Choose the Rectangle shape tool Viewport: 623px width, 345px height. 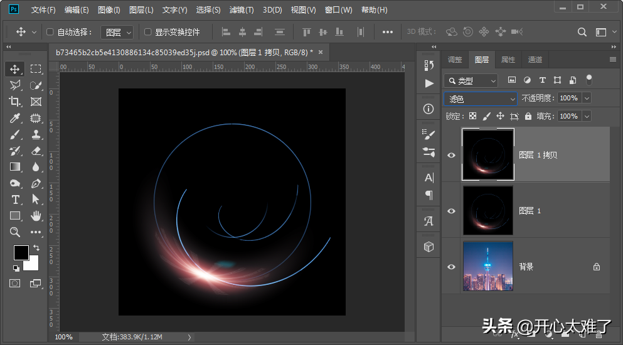[x=14, y=216]
